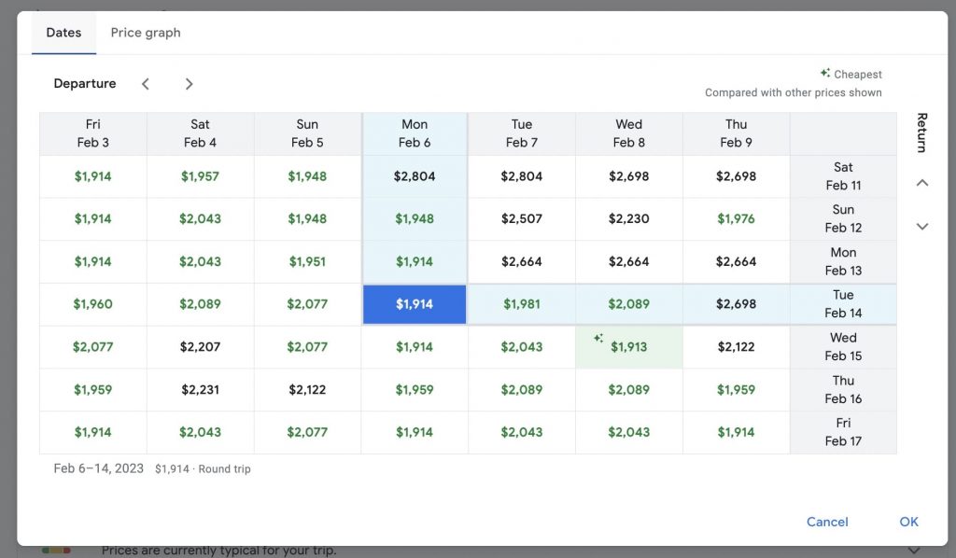
Task: Choose $1,959 fare departing Fri Feb 3
Action: 92,390
